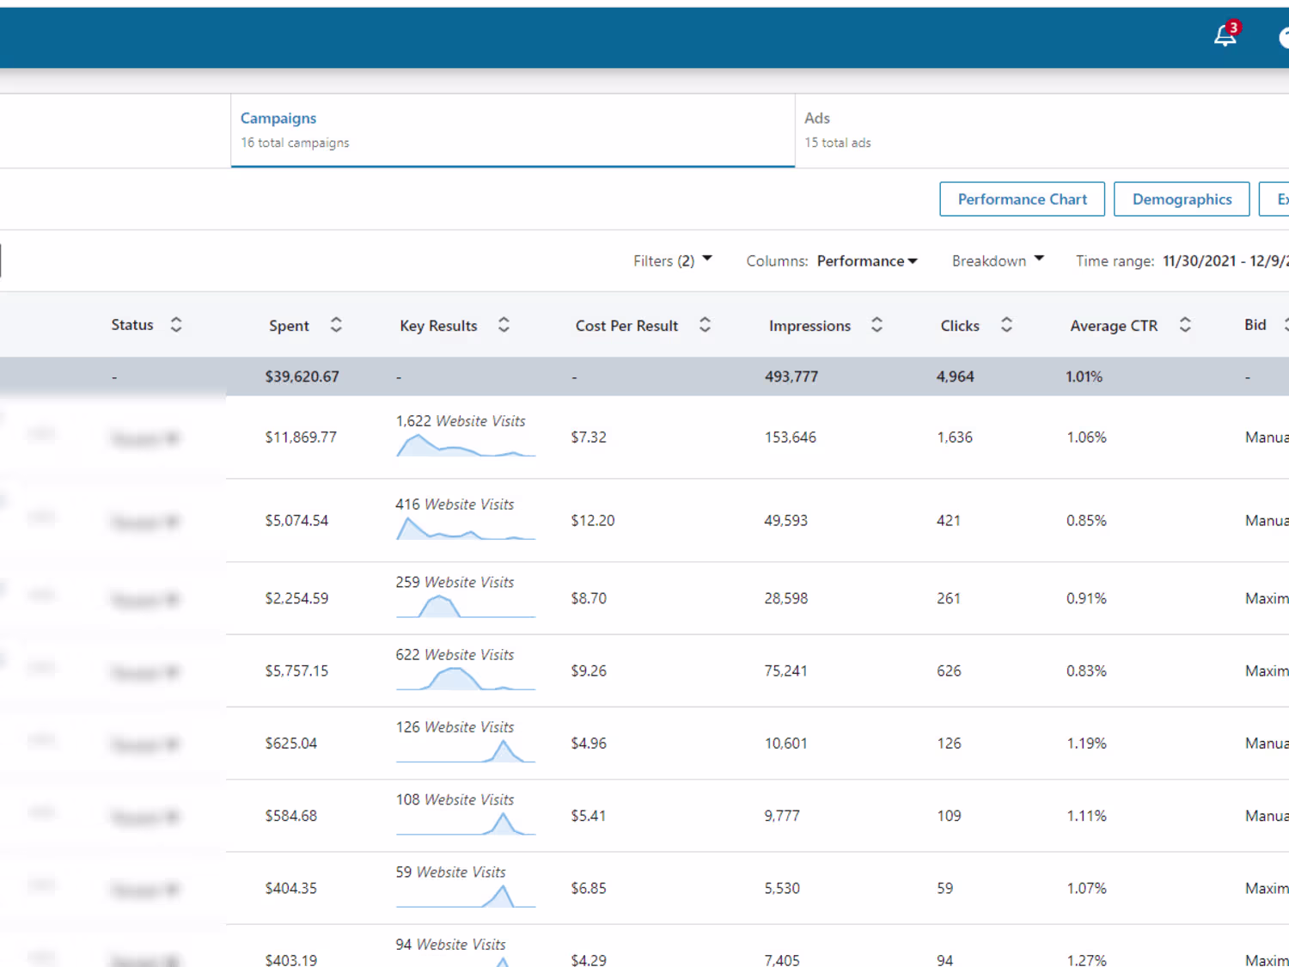
Task: Sort by Spent column arrows
Action: (x=336, y=325)
